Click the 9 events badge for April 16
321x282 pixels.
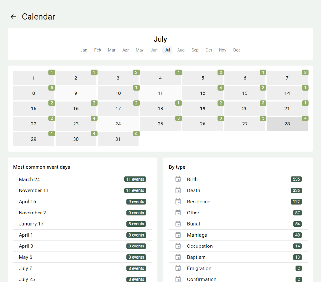pos(136,202)
